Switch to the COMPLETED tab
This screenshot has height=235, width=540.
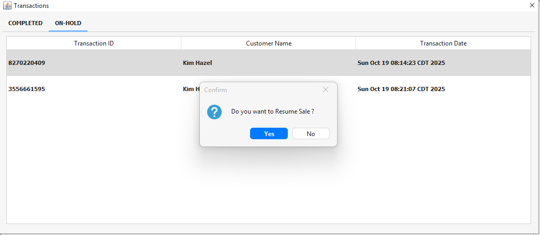(x=25, y=23)
